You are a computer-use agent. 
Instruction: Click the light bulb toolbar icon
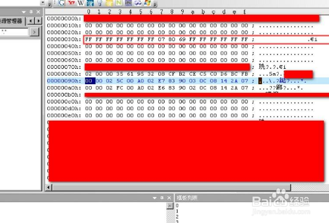coord(100,3)
